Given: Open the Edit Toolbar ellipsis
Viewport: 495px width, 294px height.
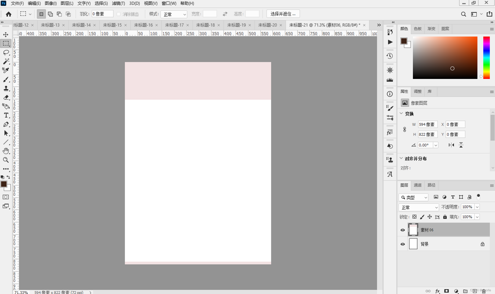Looking at the screenshot, I should click(6, 169).
